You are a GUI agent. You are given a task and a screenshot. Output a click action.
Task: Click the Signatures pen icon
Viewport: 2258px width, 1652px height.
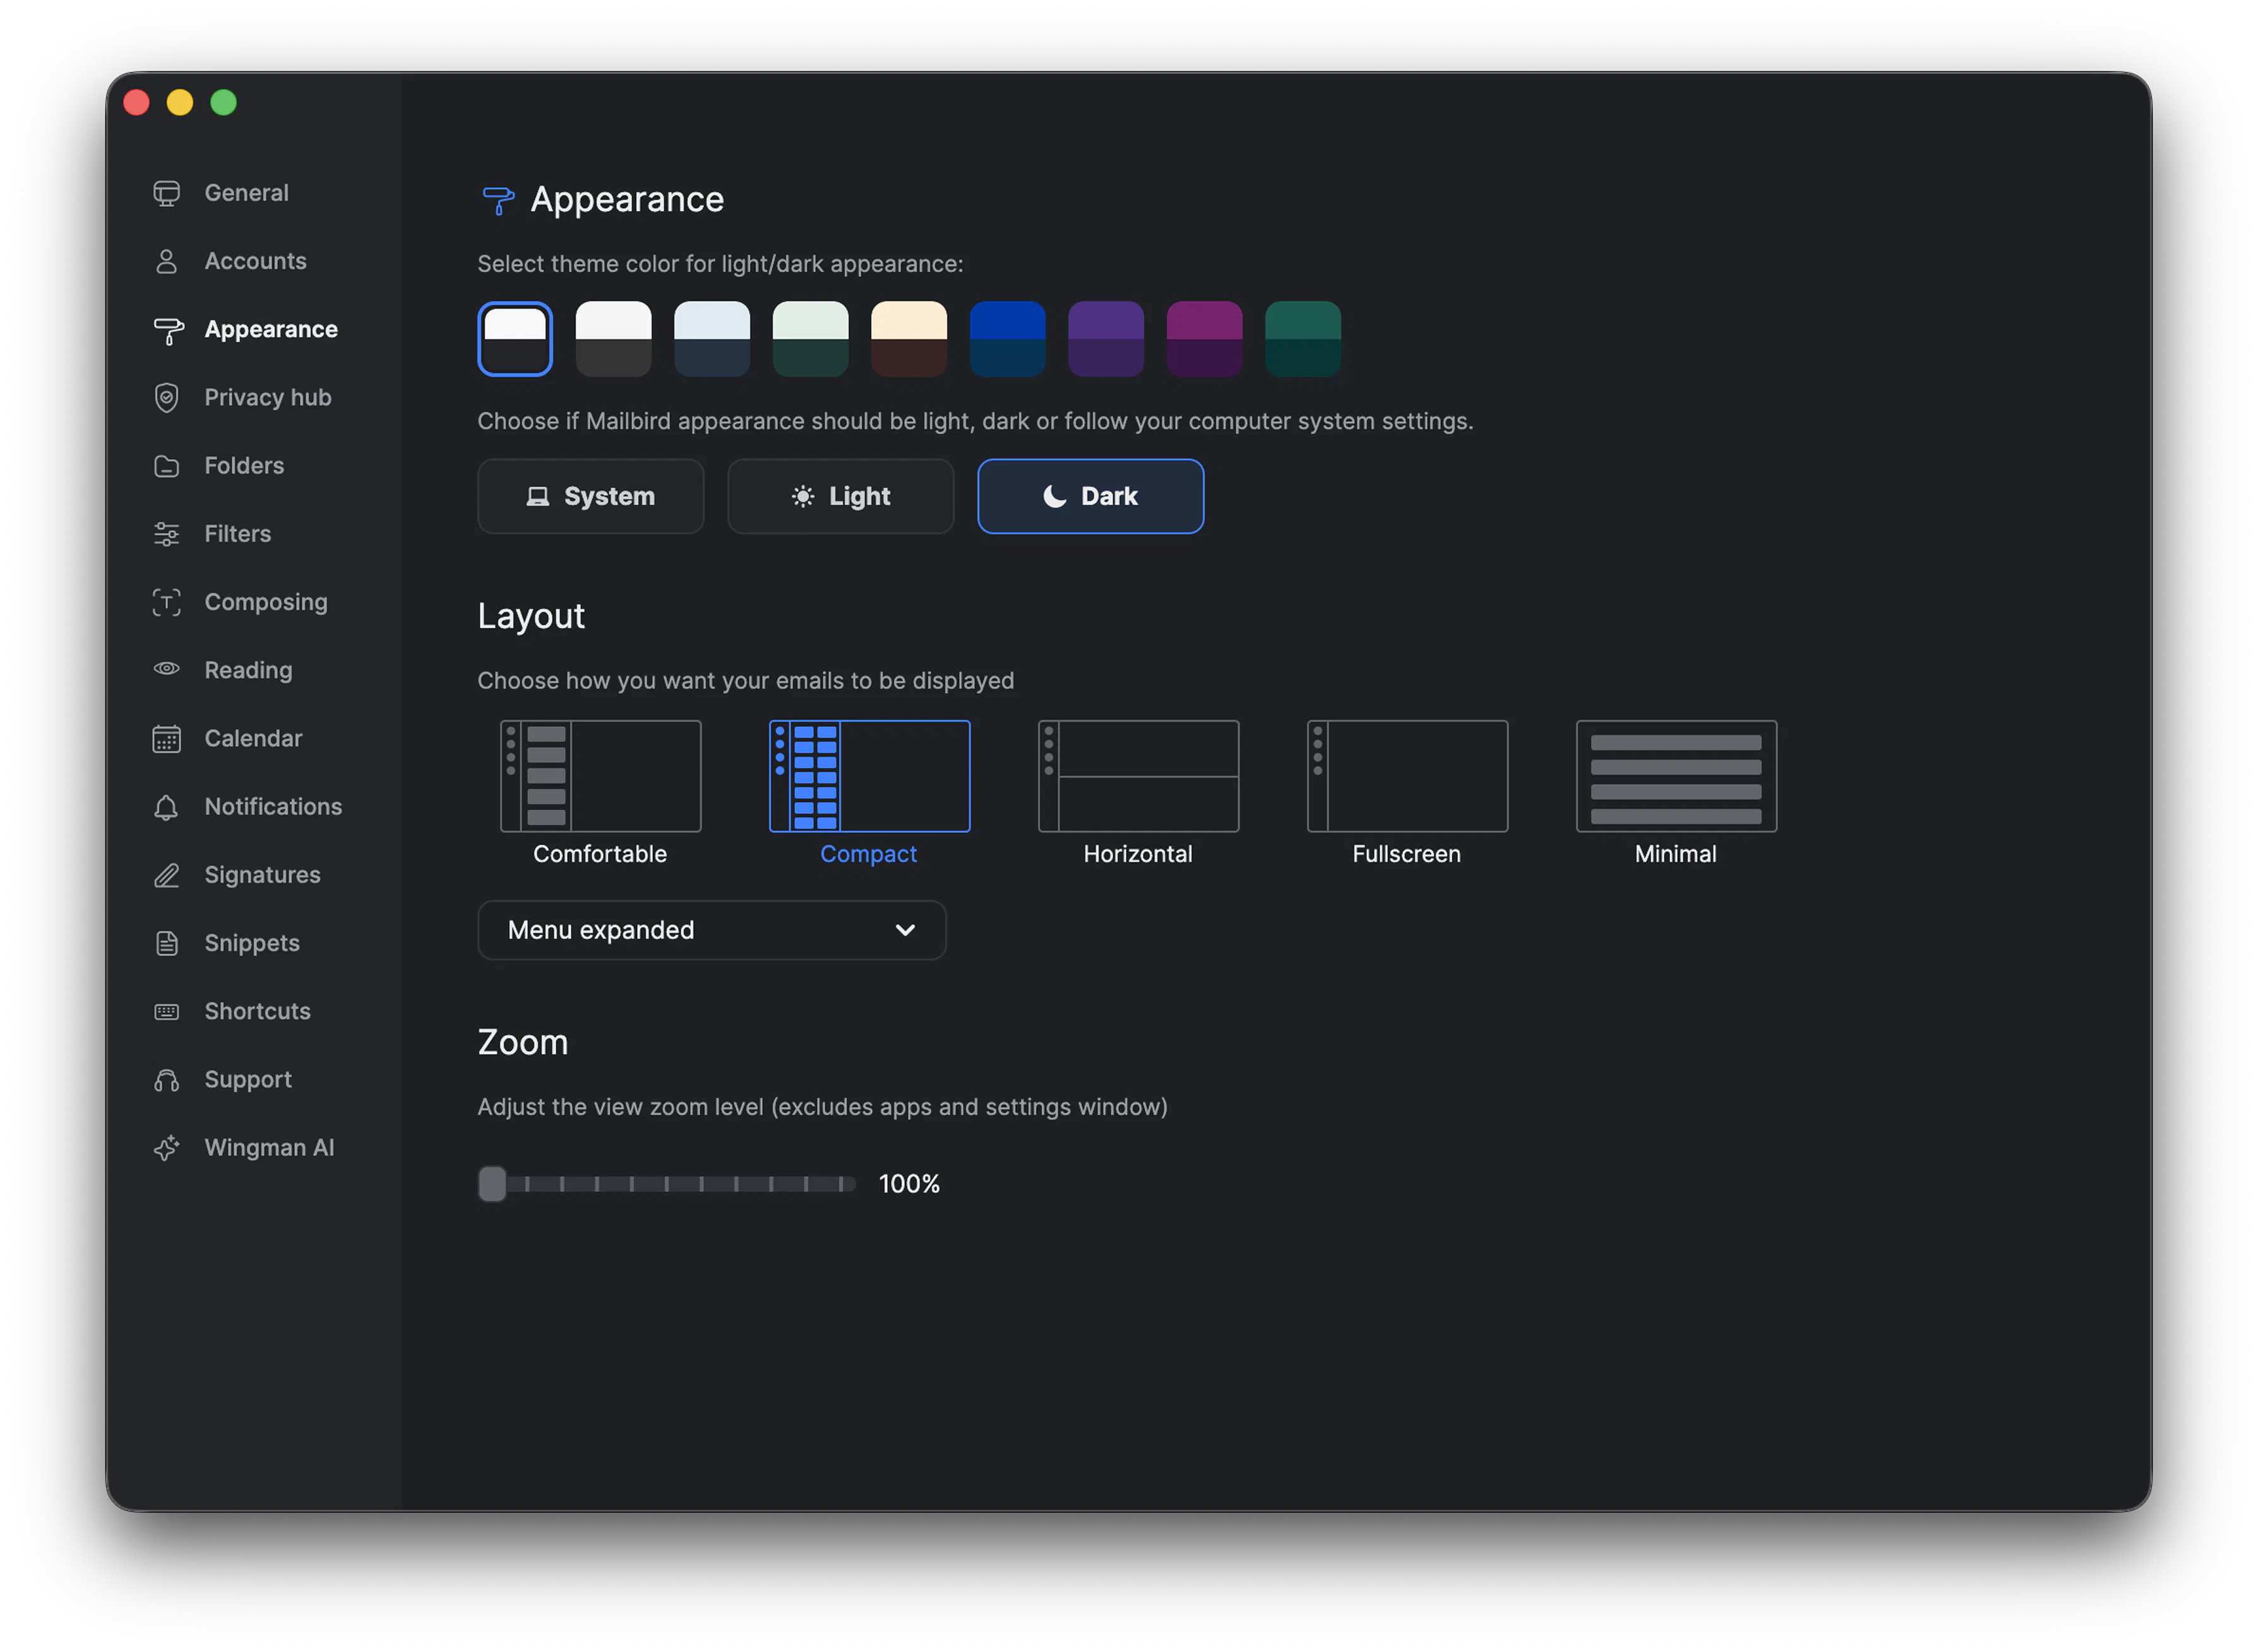(167, 875)
